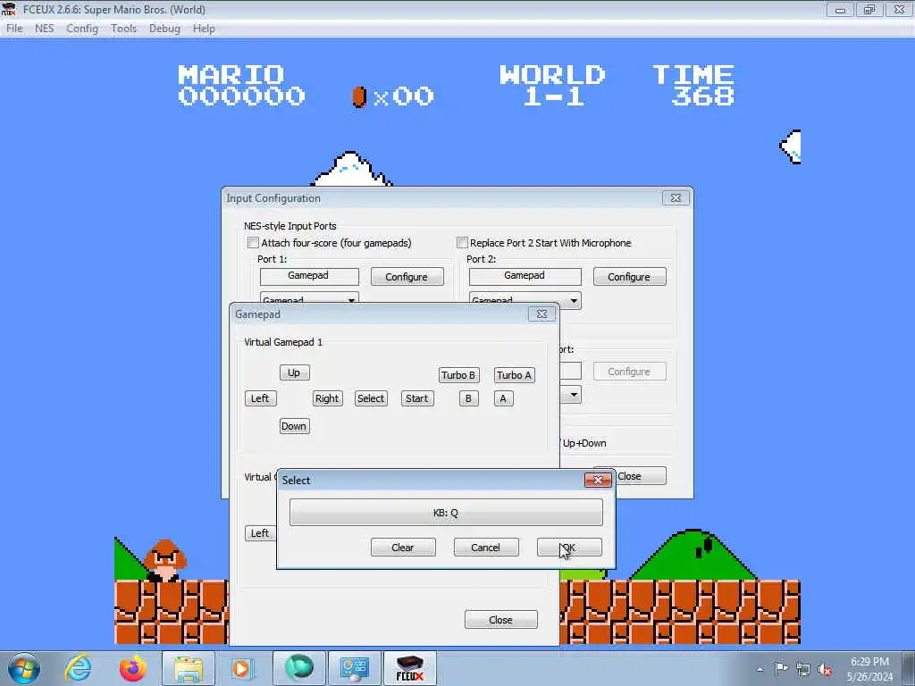Viewport: 915px width, 686px height.
Task: Bind the Virtual Gamepad 1 Left button
Action: 260,398
